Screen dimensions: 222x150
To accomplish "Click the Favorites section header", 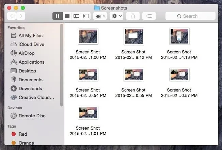I will (x=16, y=28).
